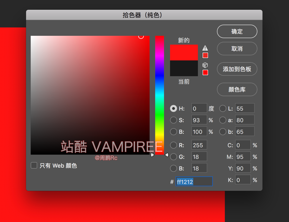Click the Lab b field showing 65
This screenshot has width=289, height=222.
point(245,131)
